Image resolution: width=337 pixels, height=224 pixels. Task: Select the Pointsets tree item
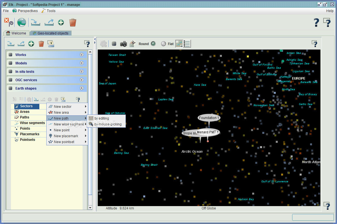click(x=25, y=140)
